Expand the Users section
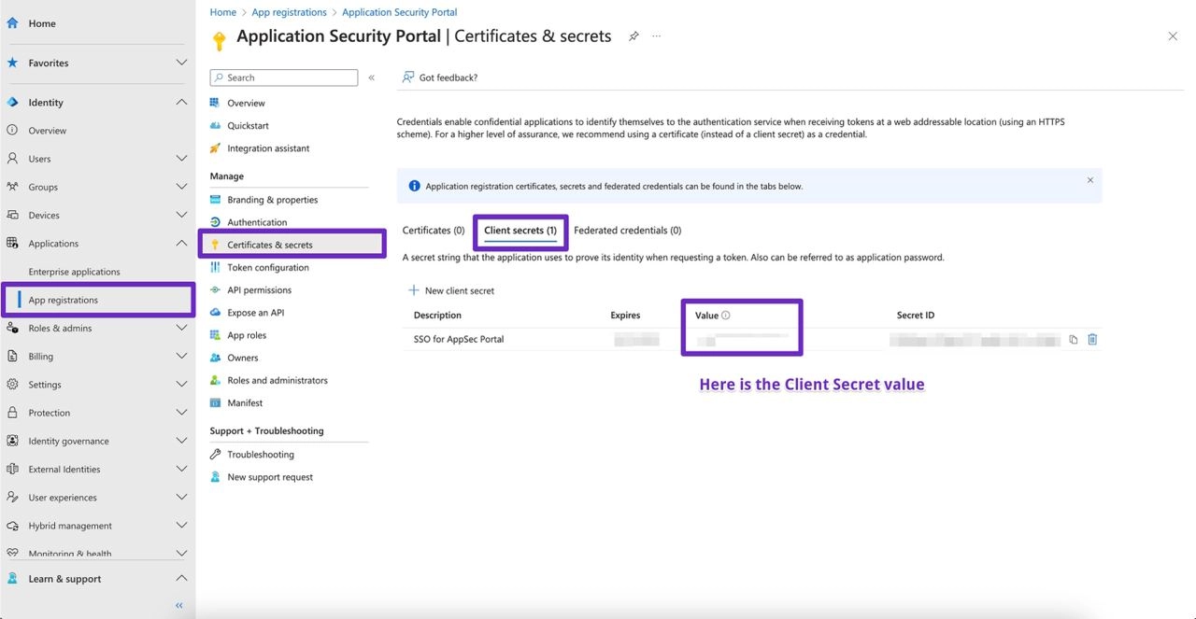The width and height of the screenshot is (1196, 619). [x=181, y=159]
